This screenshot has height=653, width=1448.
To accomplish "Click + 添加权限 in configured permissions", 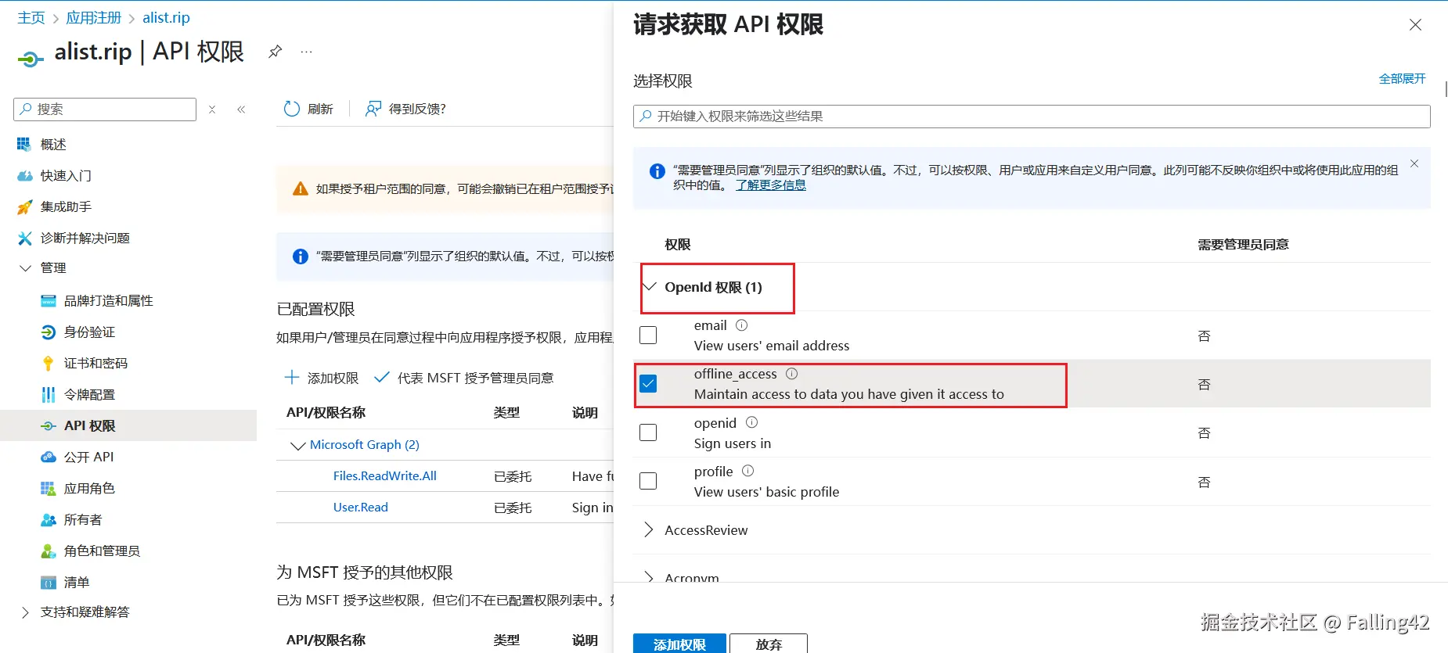I will (x=321, y=378).
